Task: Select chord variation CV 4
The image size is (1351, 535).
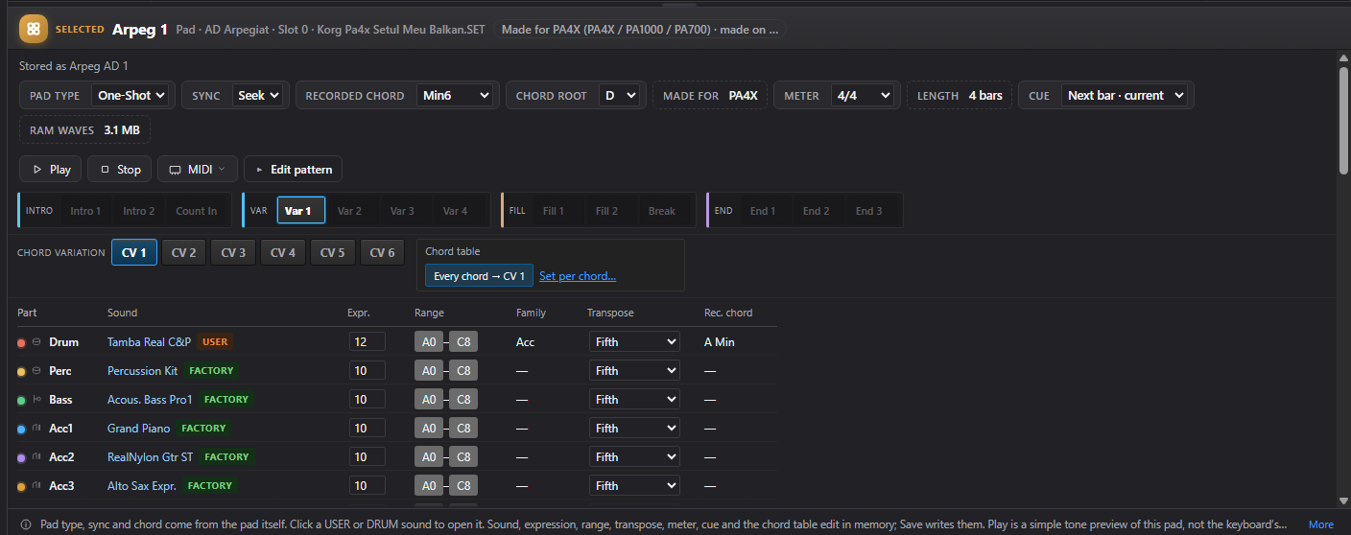Action: pyautogui.click(x=283, y=253)
